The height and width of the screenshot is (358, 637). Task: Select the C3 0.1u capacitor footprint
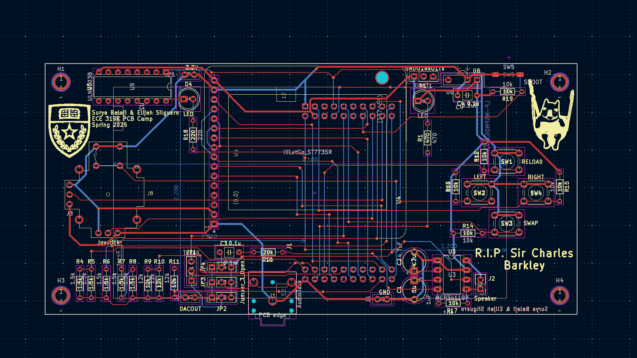229,252
